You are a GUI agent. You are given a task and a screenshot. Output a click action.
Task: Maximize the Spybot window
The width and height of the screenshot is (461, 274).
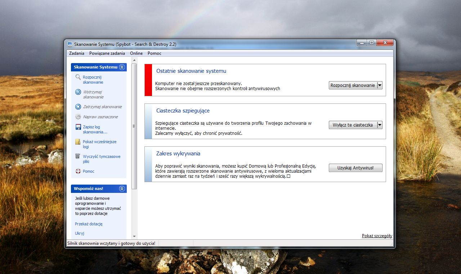point(371,43)
